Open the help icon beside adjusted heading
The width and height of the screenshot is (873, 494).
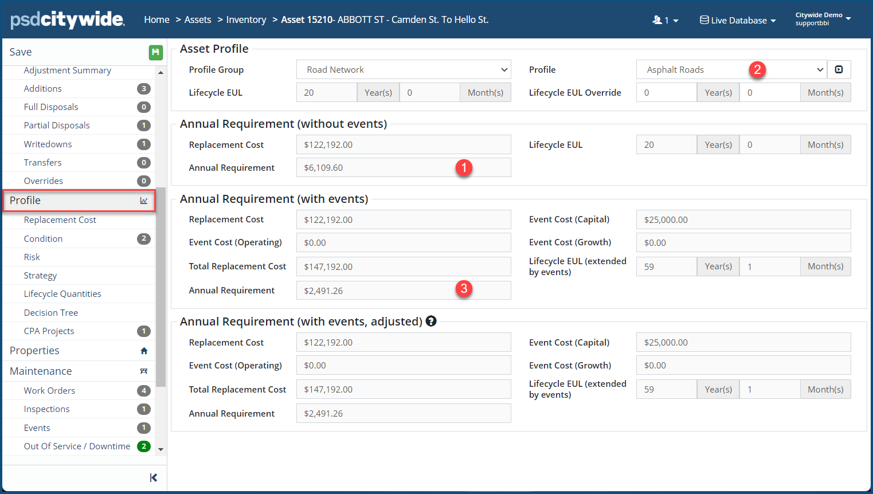(431, 322)
